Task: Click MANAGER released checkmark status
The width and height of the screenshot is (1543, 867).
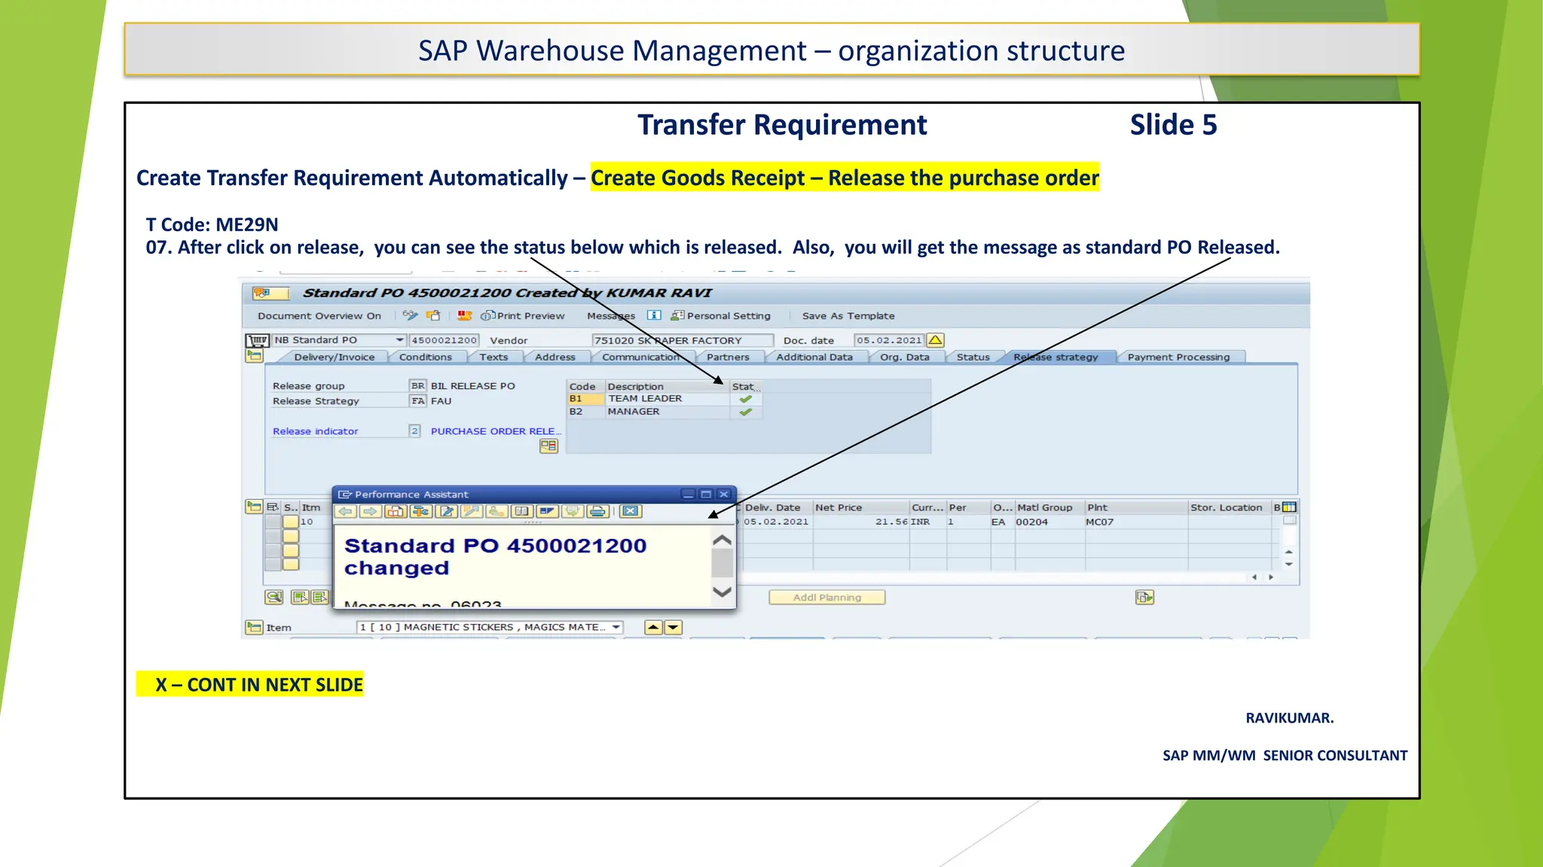Action: point(746,412)
